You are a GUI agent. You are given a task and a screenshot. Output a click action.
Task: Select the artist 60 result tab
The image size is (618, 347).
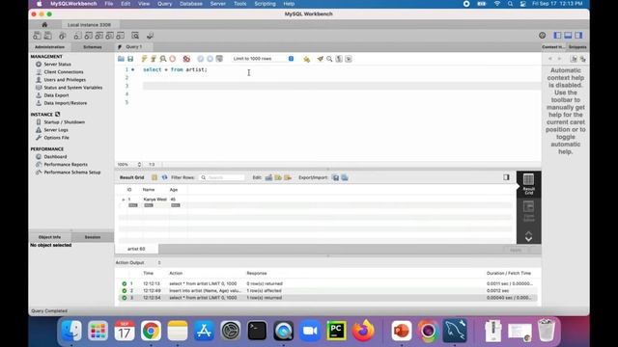coord(136,249)
